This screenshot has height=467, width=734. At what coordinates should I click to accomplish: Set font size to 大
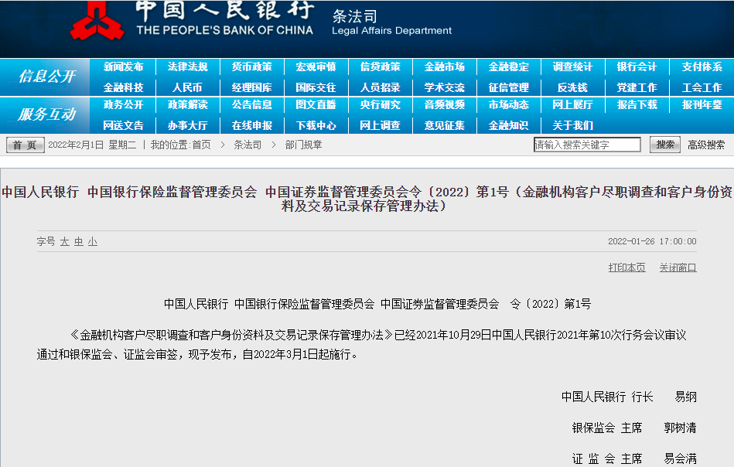click(65, 242)
